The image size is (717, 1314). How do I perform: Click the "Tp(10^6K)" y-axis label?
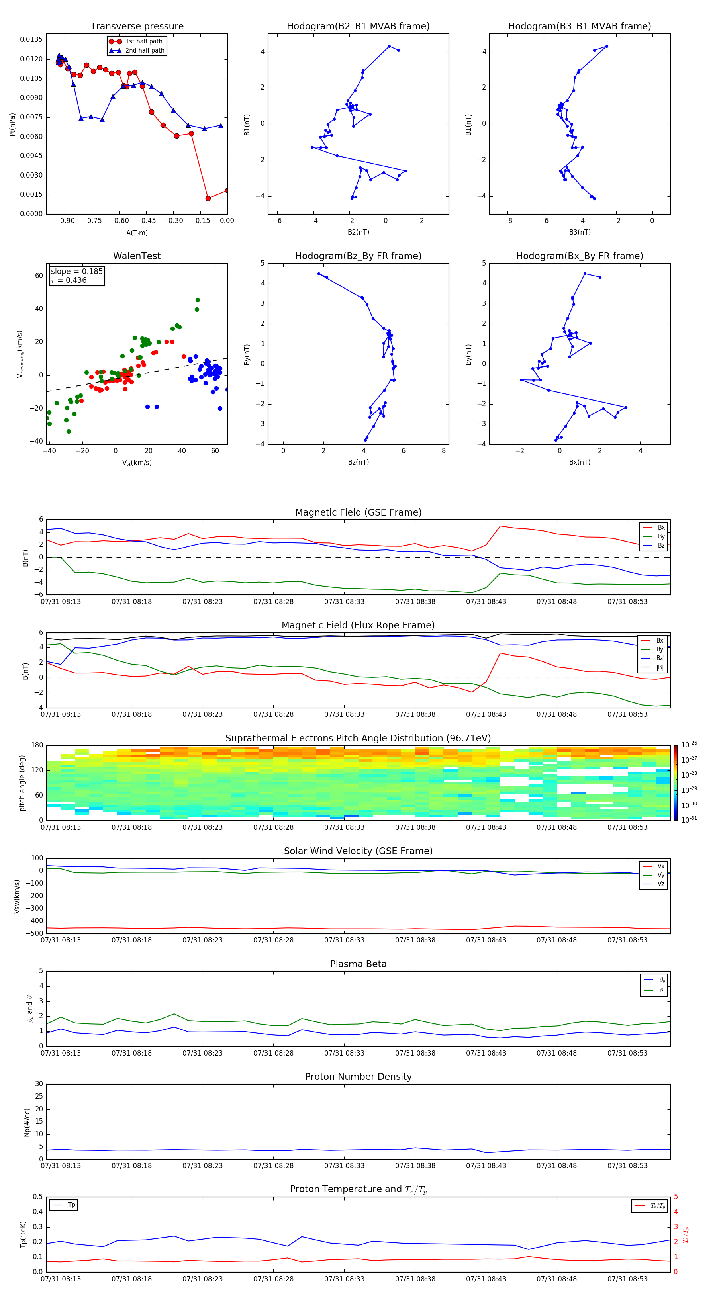[x=24, y=1234]
